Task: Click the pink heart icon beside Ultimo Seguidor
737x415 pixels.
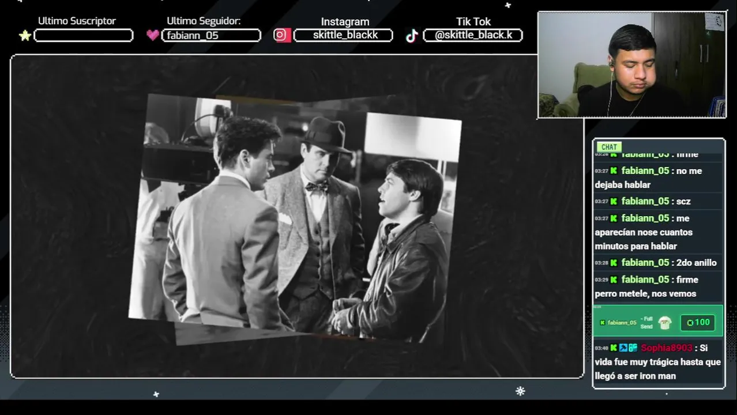Action: [x=153, y=35]
